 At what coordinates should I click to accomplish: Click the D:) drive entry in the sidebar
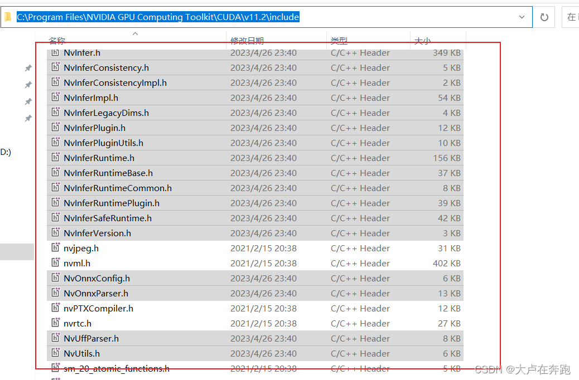(7, 152)
